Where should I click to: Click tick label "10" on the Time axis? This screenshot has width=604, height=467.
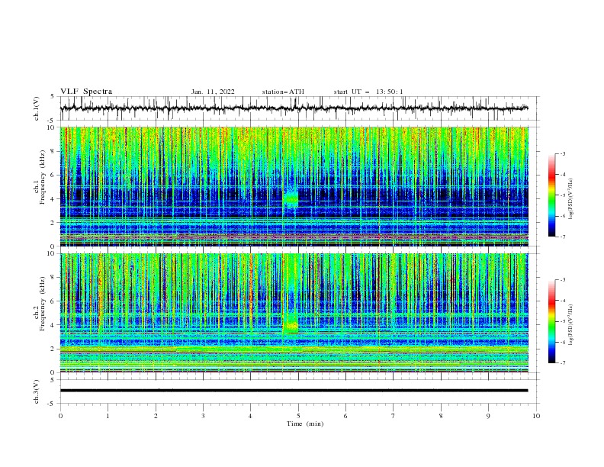pyautogui.click(x=536, y=416)
